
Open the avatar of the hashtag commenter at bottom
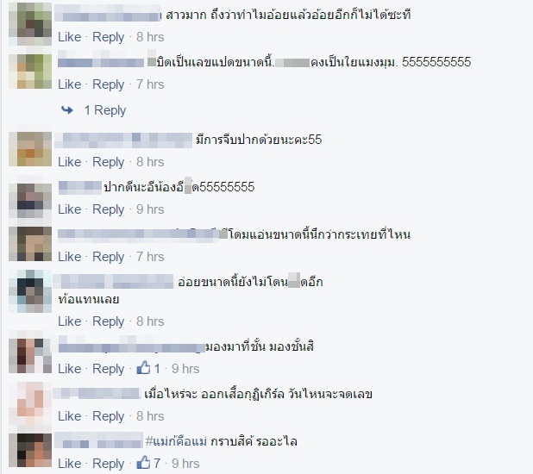(30, 450)
